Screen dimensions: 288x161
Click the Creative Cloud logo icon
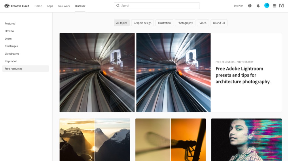(x=7, y=6)
